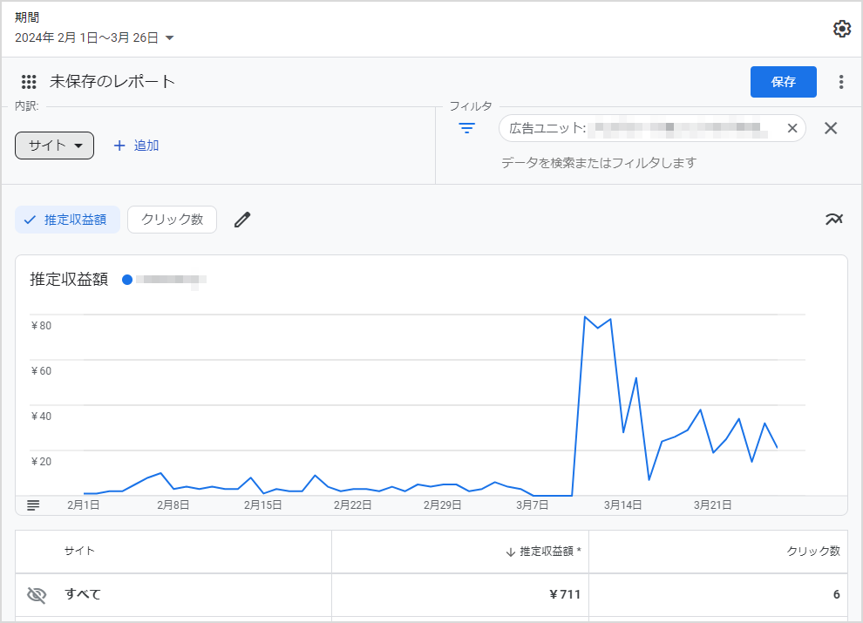
Task: Edit metrics with the pencil icon
Action: point(242,220)
